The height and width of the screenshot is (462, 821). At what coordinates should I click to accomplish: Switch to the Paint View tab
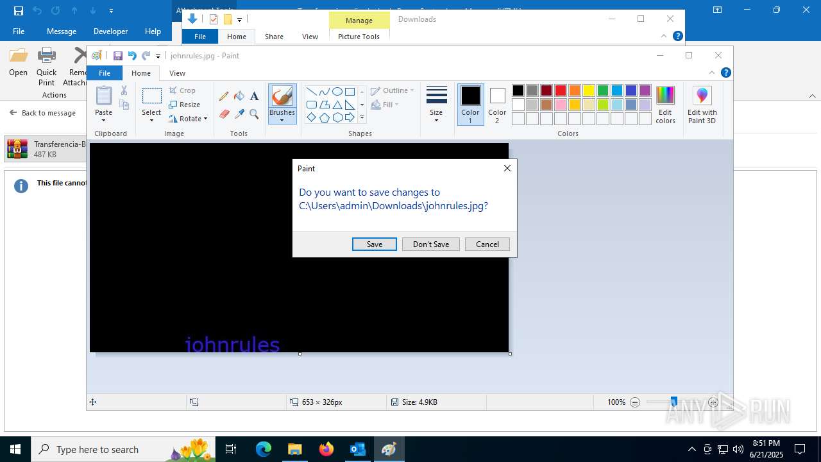click(x=178, y=73)
